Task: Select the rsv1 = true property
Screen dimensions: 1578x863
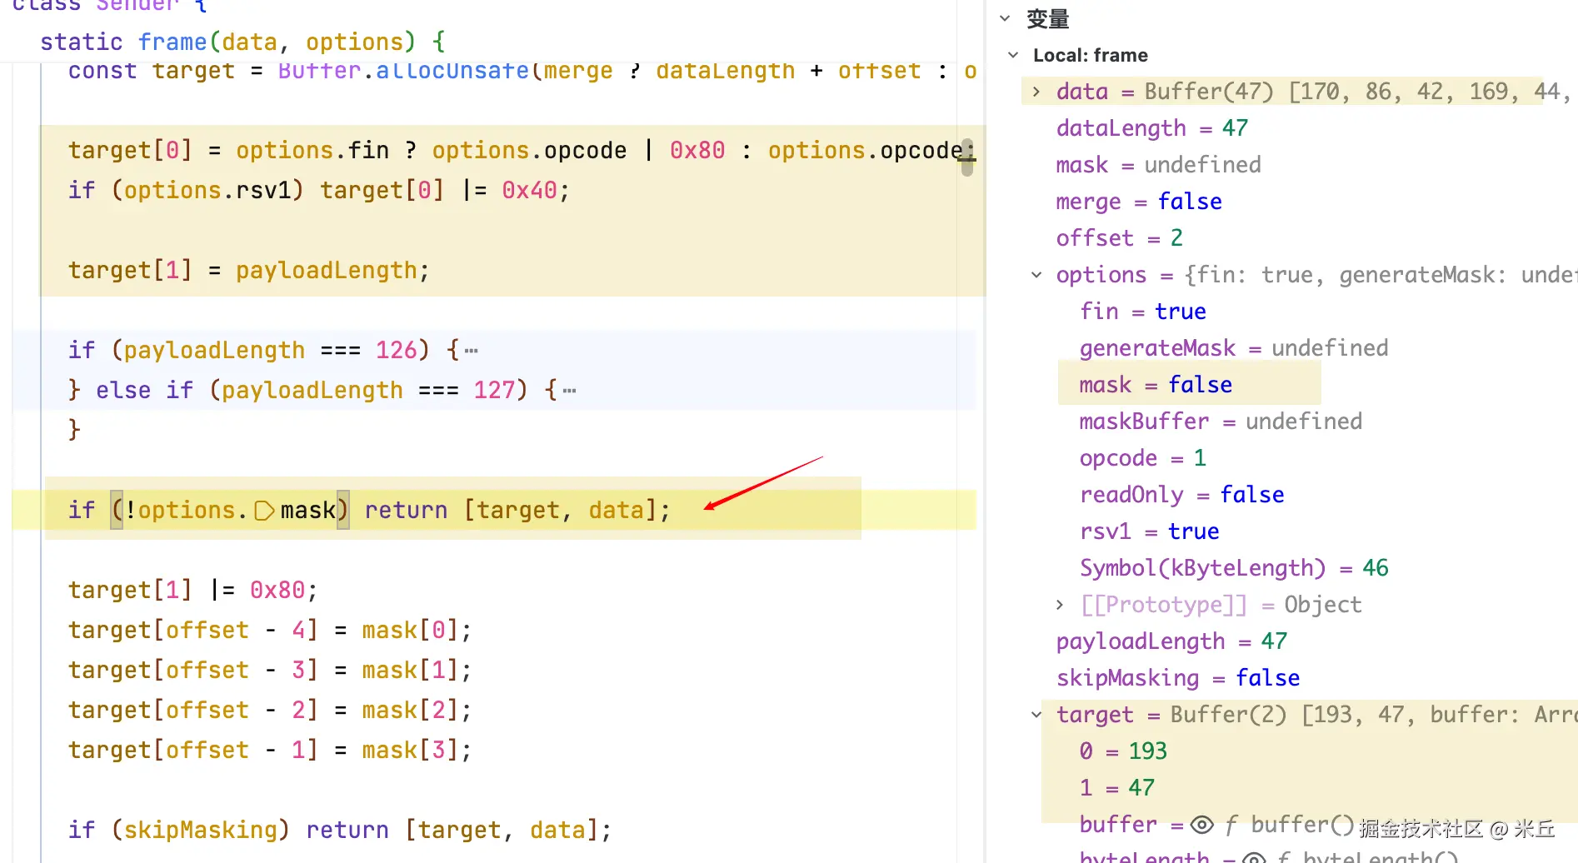Action: pyautogui.click(x=1149, y=531)
